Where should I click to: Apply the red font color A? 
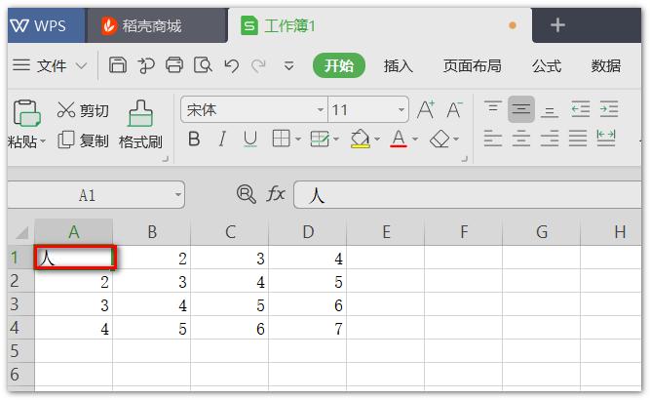pyautogui.click(x=399, y=139)
